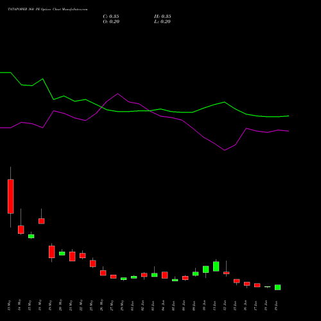The height and width of the screenshot is (321, 321).
Task: Click the green candle for 11 Jun
Action: tap(216, 266)
